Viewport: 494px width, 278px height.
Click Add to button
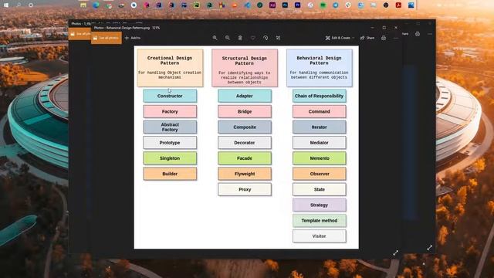133,38
